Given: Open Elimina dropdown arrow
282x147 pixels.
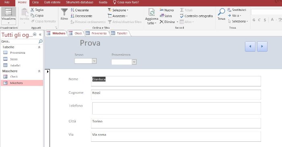Looking at the screenshot, I should pyautogui.click(x=177, y=22).
